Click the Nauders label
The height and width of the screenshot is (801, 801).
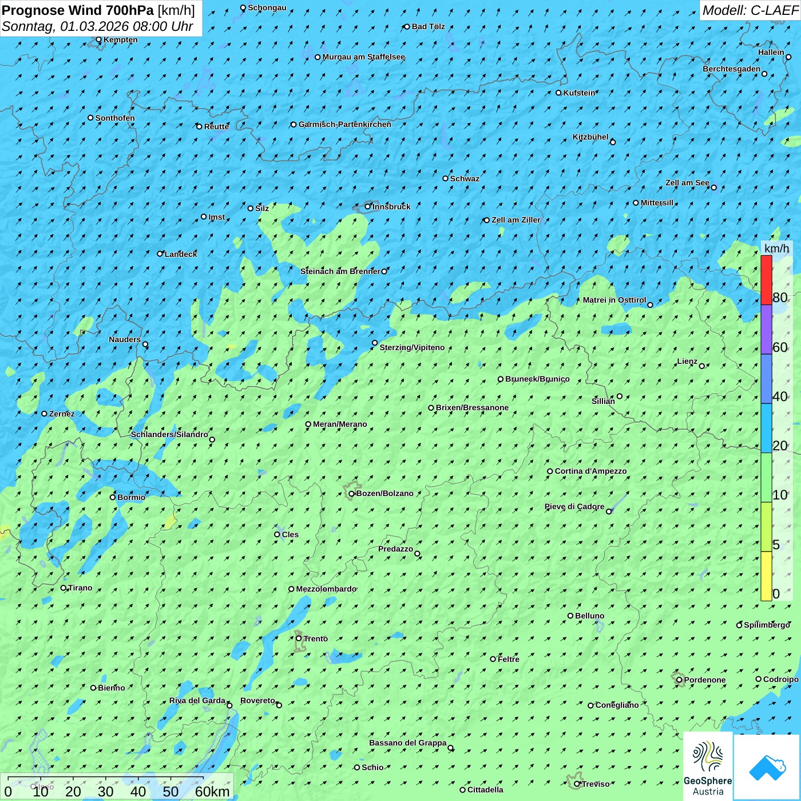click(125, 339)
